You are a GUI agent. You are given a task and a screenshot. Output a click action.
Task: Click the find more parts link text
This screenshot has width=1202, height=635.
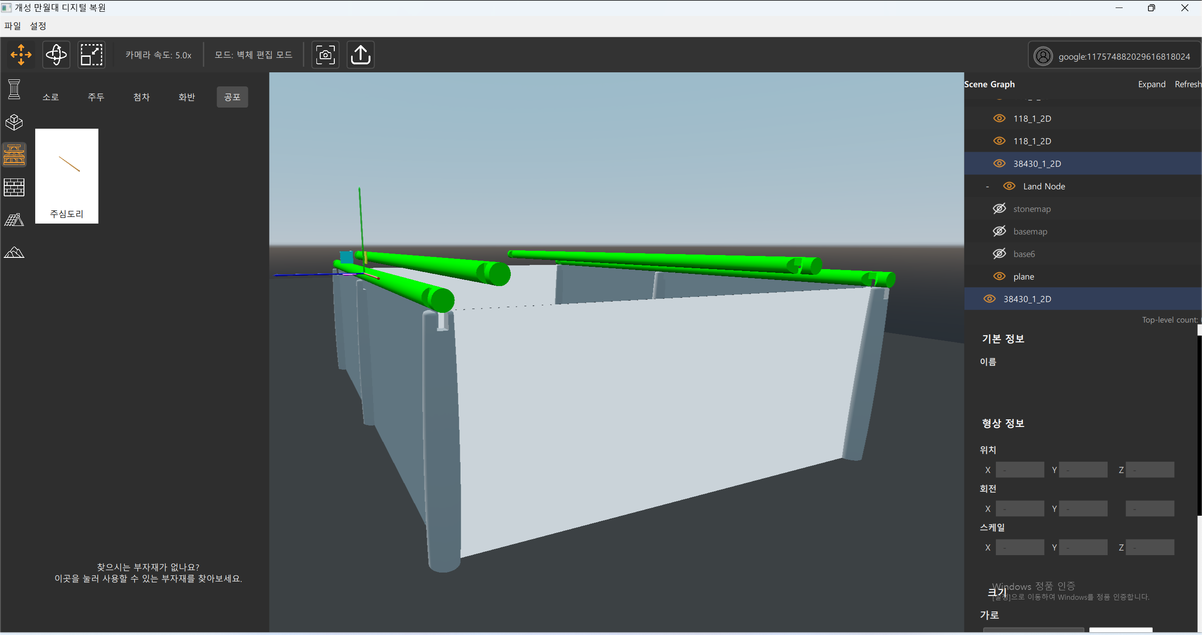pyautogui.click(x=148, y=578)
